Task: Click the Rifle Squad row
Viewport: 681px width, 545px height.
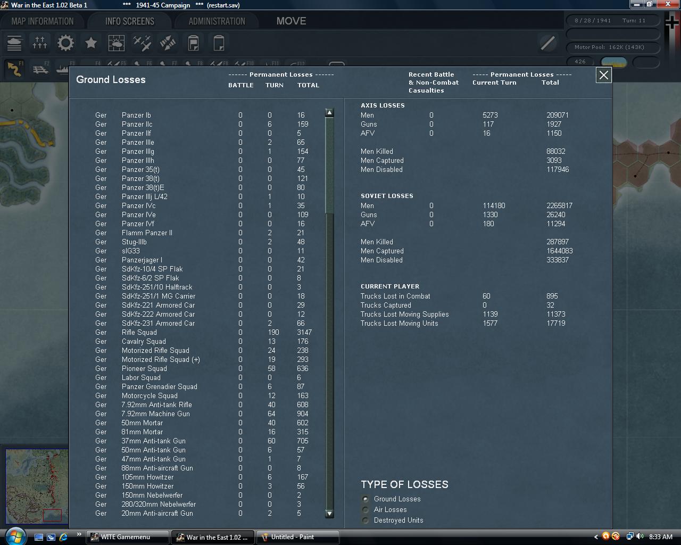Action: [204, 332]
